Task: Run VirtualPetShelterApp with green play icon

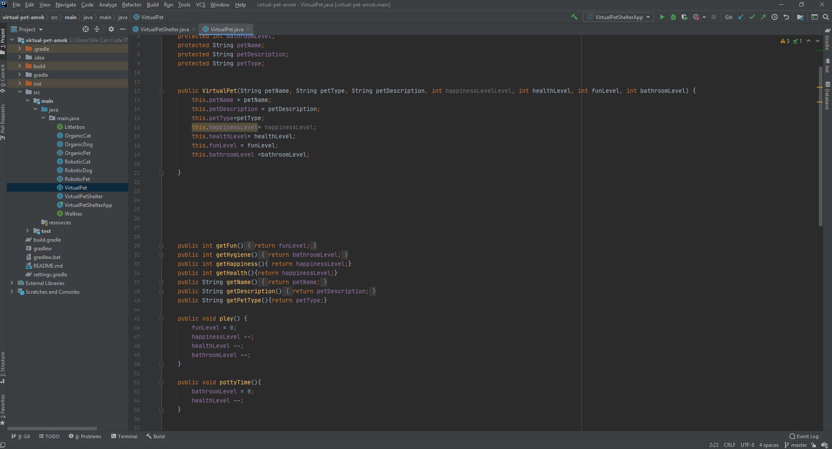Action: click(662, 17)
